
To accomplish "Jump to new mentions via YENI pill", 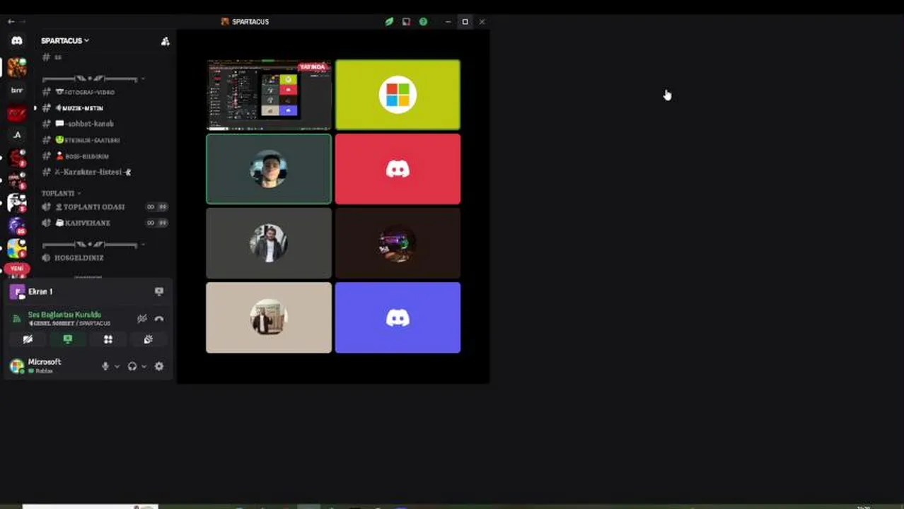I will pyautogui.click(x=17, y=269).
